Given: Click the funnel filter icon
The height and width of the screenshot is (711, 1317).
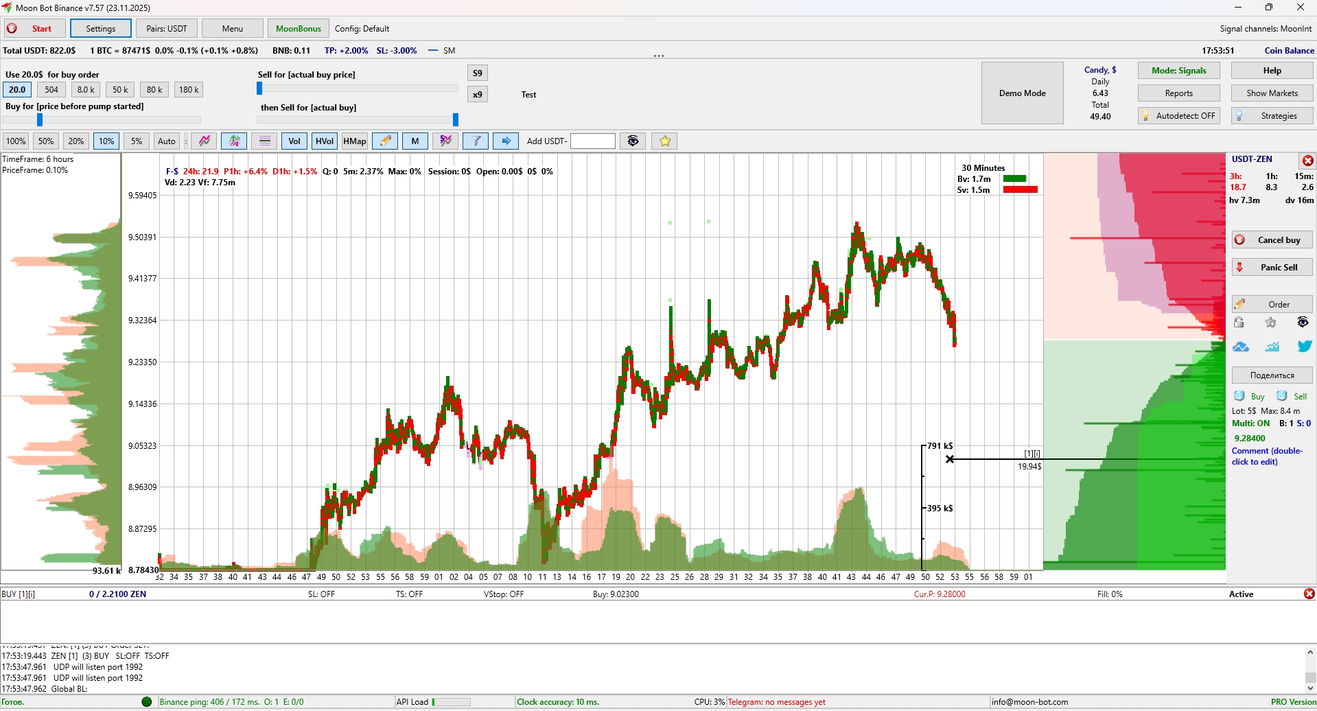Looking at the screenshot, I should (x=476, y=141).
